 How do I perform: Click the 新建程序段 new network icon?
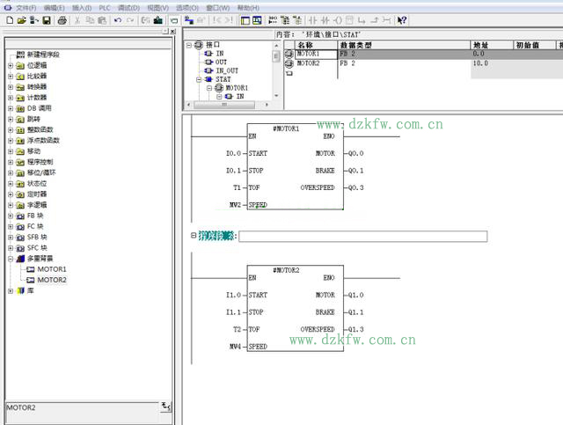point(20,54)
